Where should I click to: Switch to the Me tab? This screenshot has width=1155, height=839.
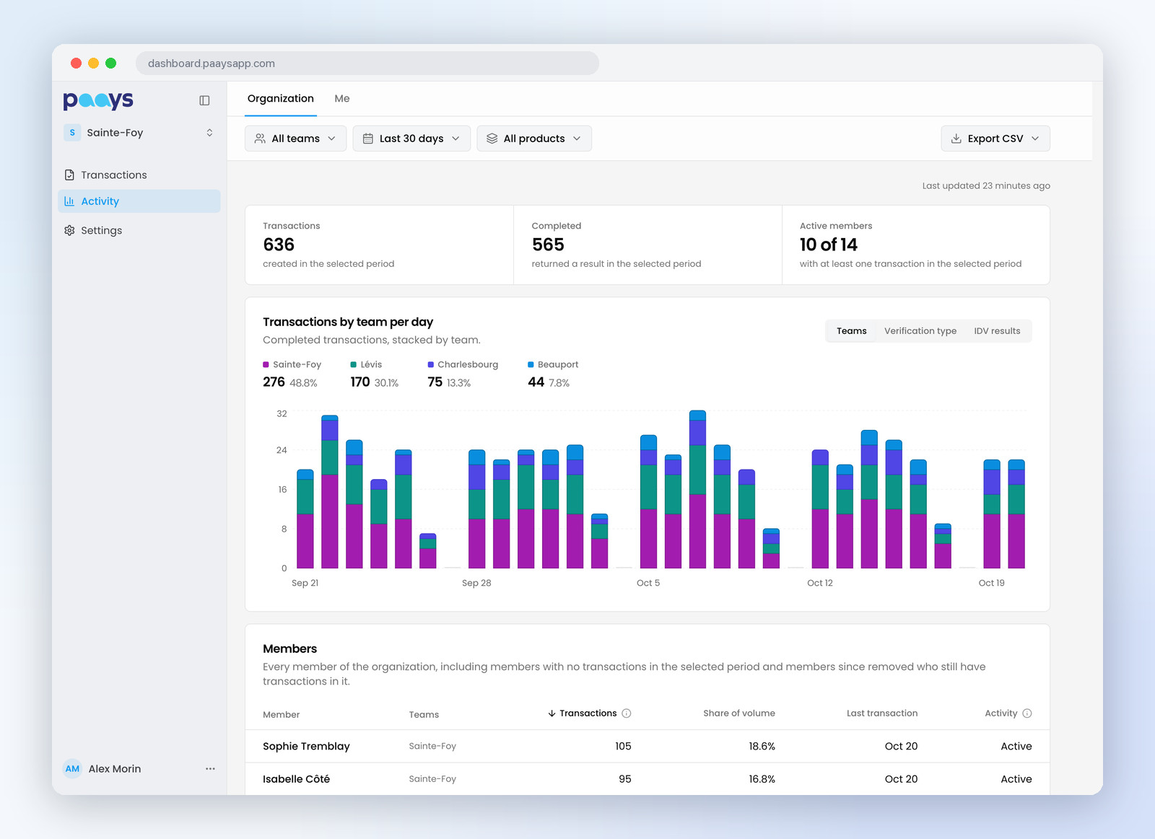pyautogui.click(x=342, y=99)
